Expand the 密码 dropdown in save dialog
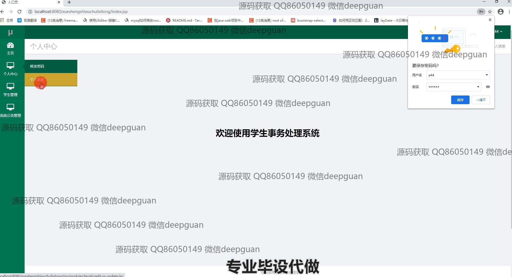Viewport: 512px width, 277px height. 478,87
